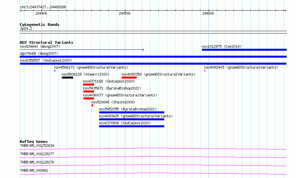Click the small red nsv520648 marker

[x=92, y=105]
